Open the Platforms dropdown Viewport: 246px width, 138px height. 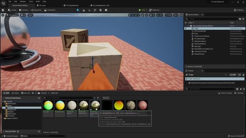pyautogui.click(x=155, y=10)
